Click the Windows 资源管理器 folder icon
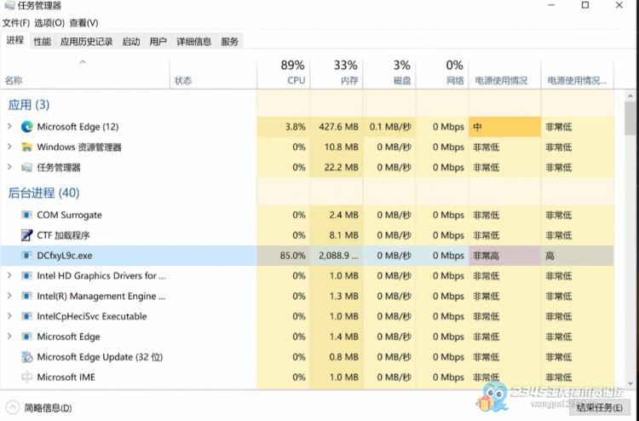The image size is (639, 421). [27, 147]
